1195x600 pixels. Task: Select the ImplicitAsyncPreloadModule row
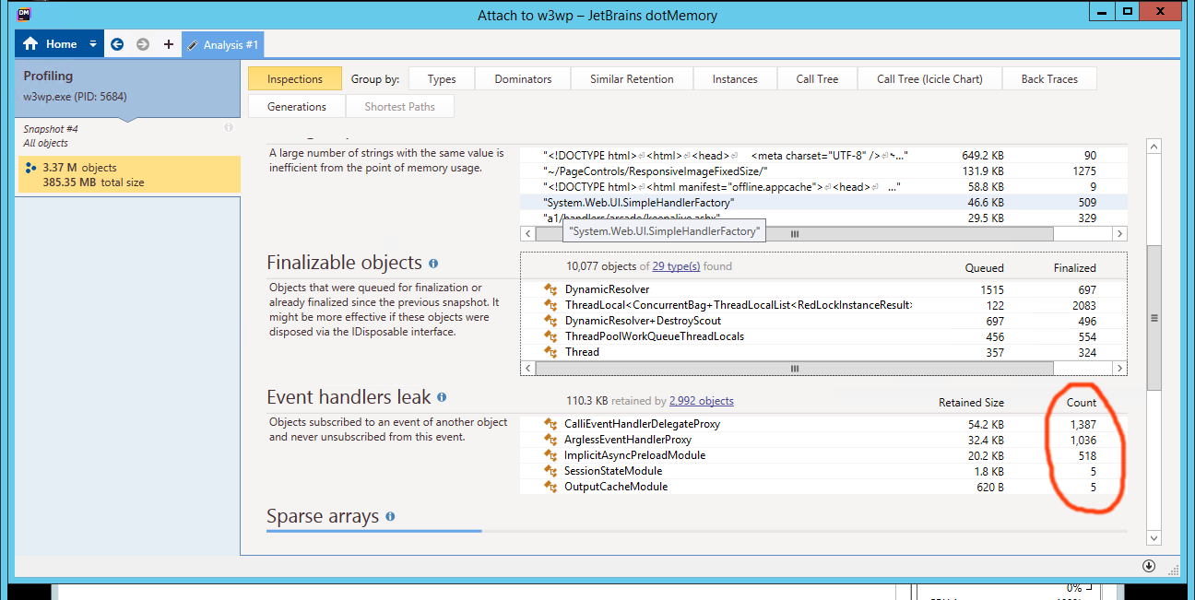[823, 455]
